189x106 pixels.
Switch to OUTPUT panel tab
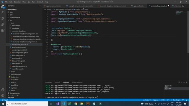pos(57,82)
